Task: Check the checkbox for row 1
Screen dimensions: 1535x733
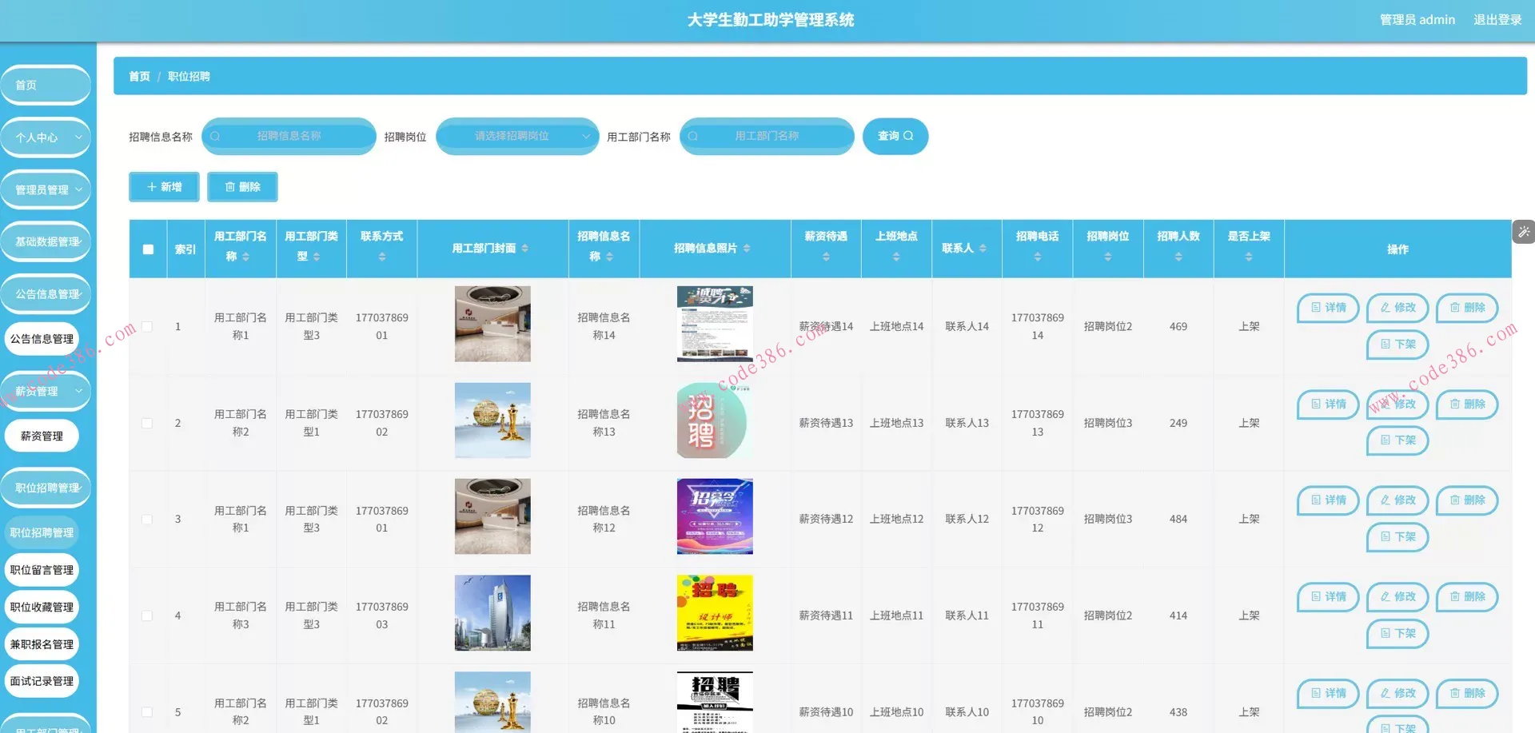Action: pos(147,327)
